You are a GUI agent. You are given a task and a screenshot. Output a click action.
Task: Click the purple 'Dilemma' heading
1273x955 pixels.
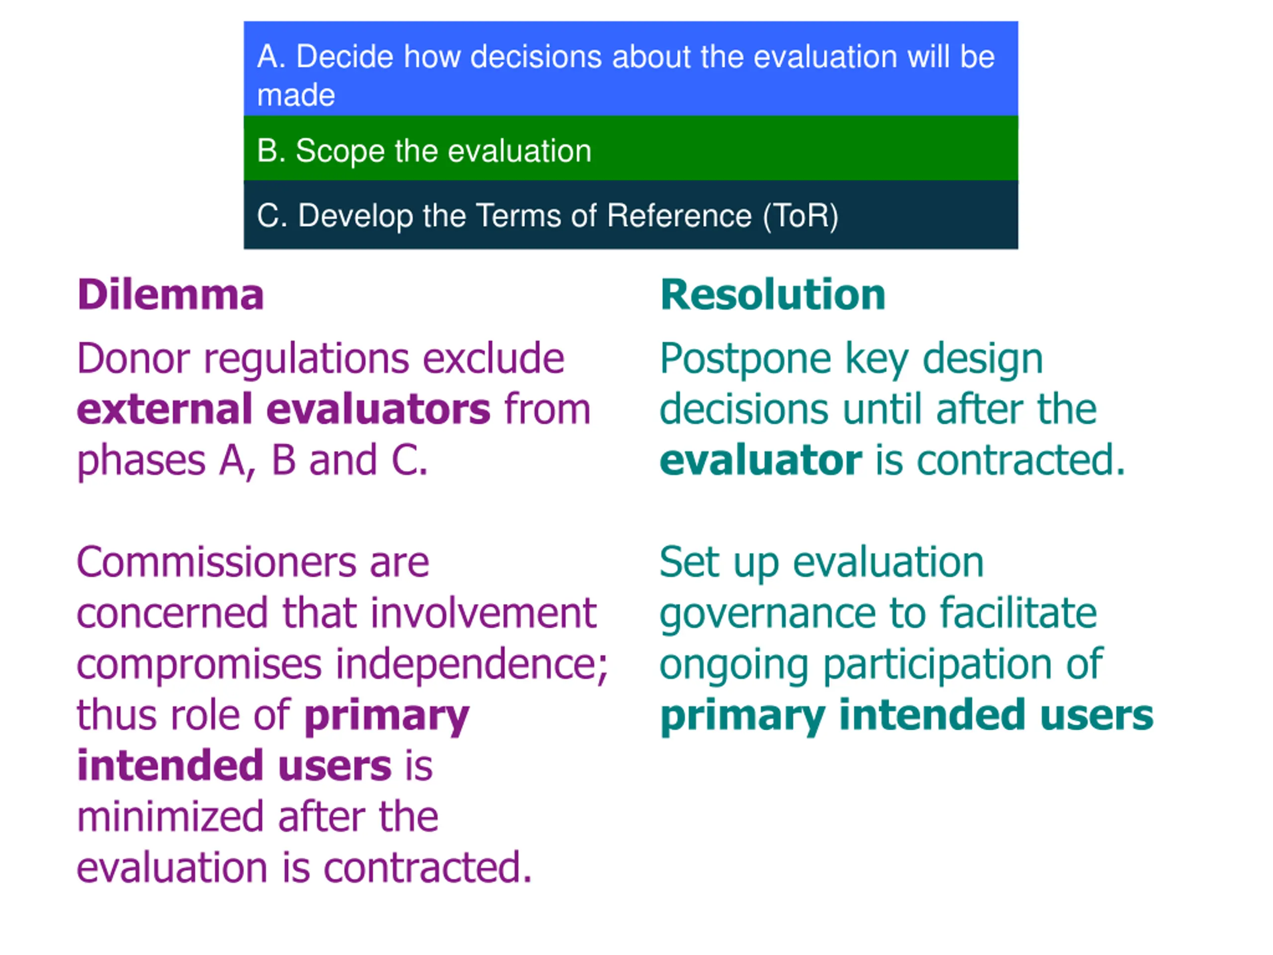[171, 295]
